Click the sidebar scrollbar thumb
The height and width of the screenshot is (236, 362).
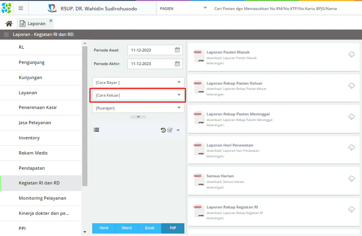point(85,116)
